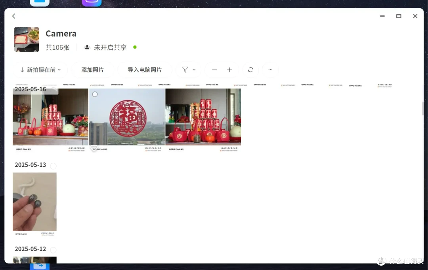Select all photos of 2025-05-13
The image size is (428, 270).
(53, 166)
